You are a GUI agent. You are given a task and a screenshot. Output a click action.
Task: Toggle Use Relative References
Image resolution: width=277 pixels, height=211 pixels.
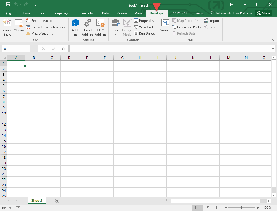46,27
